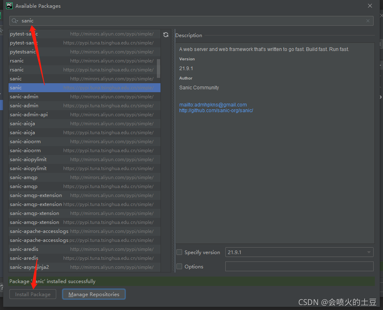Select sanic-amqp-extension from the aliyun mirror

[x=84, y=195]
